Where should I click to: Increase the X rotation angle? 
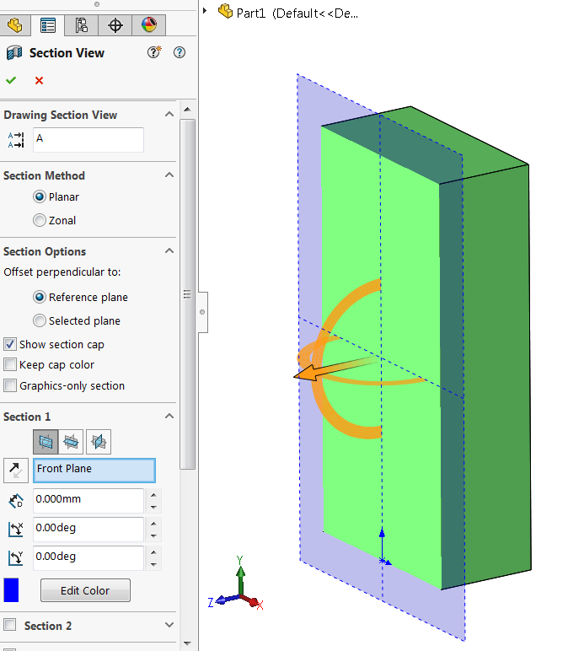click(154, 524)
